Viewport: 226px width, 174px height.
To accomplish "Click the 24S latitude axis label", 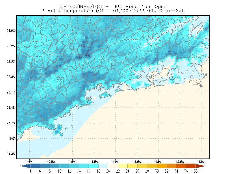I will click(12, 139).
